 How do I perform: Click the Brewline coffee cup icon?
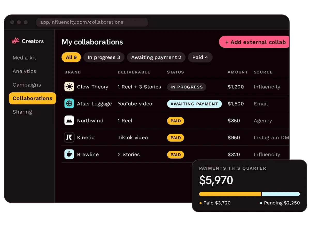pyautogui.click(x=69, y=154)
